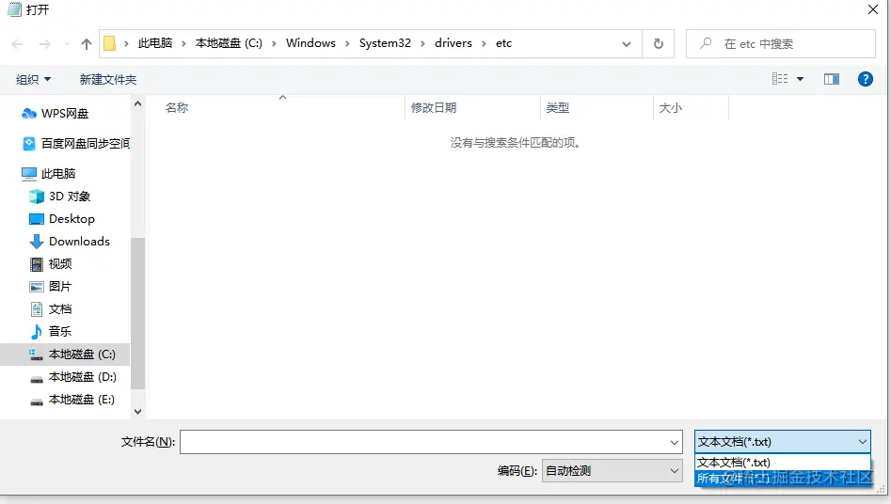Click 本地磁盘 (C:) drive icon in sidebar
Image resolution: width=891 pixels, height=504 pixels.
[x=36, y=354]
